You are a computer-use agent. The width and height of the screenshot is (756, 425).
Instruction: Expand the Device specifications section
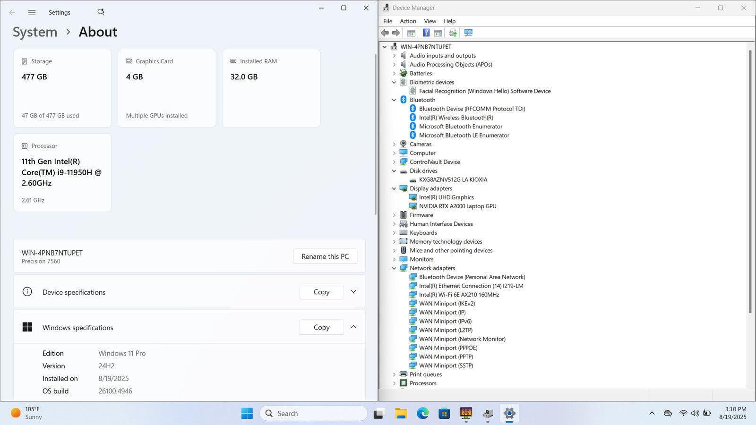(353, 292)
